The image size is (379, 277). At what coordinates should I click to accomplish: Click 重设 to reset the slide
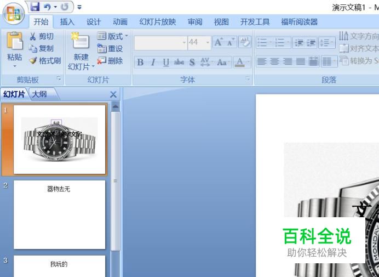tap(110, 48)
